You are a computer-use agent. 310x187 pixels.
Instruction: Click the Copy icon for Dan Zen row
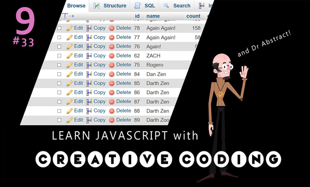click(89, 74)
